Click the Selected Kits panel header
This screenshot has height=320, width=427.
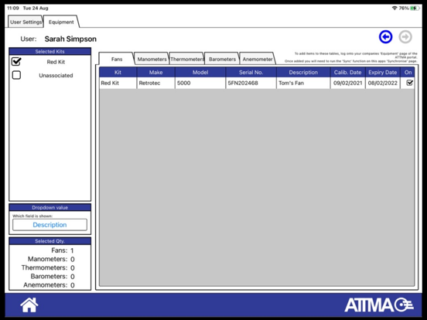(50, 52)
